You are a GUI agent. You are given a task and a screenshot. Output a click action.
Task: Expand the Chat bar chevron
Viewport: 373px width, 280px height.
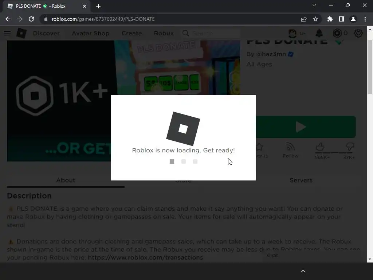[303, 271]
